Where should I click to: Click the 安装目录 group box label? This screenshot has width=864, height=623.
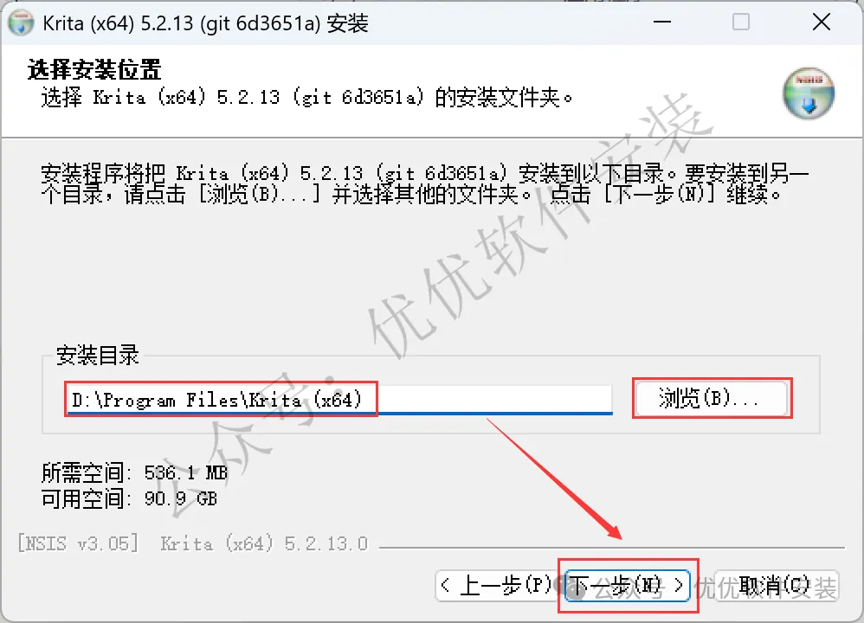click(98, 356)
